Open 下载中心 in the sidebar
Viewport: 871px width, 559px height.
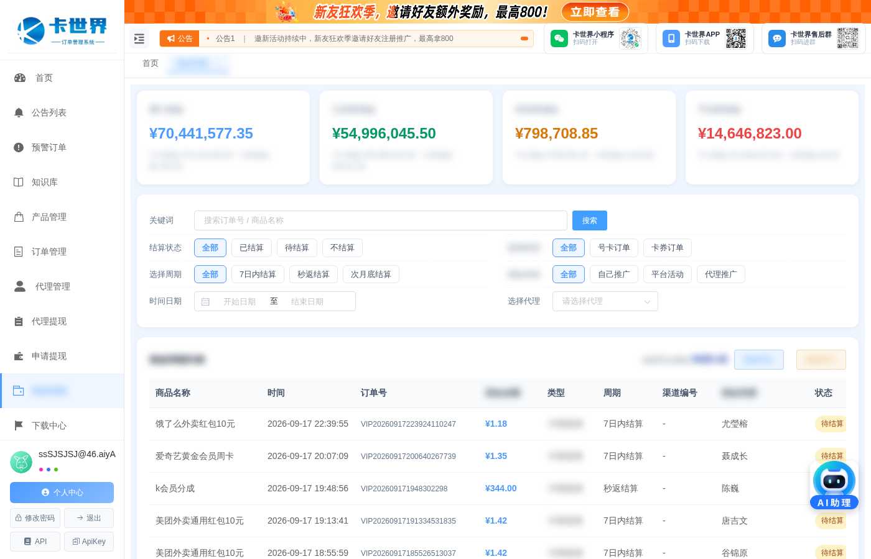[x=62, y=425]
